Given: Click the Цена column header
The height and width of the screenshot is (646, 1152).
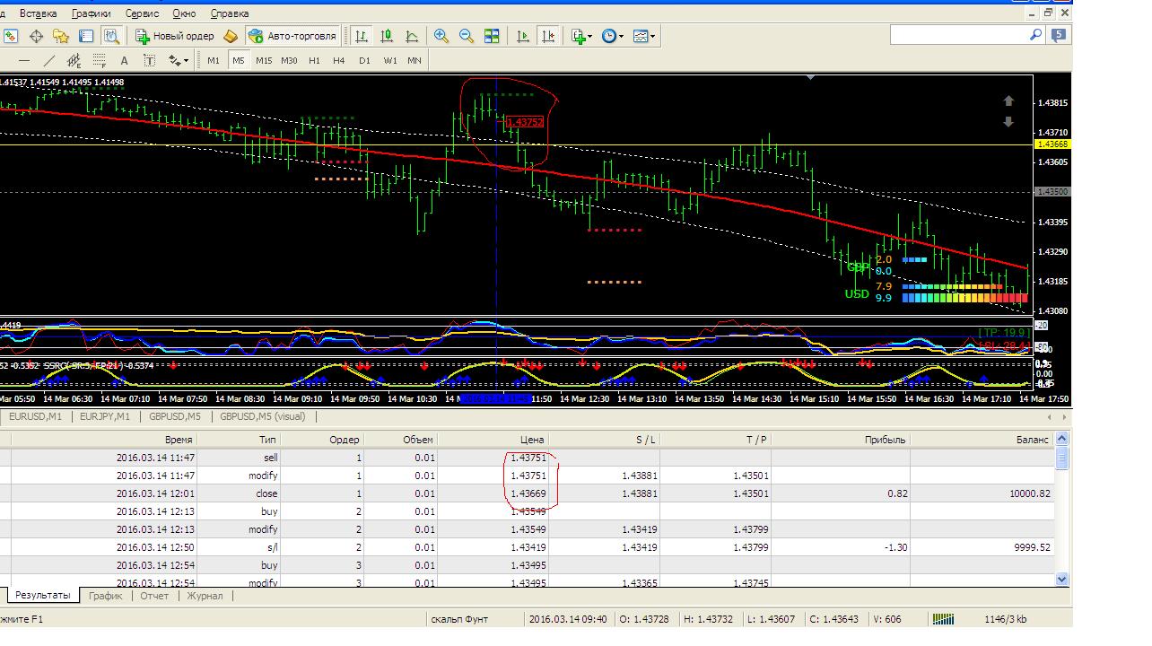Looking at the screenshot, I should coord(492,440).
